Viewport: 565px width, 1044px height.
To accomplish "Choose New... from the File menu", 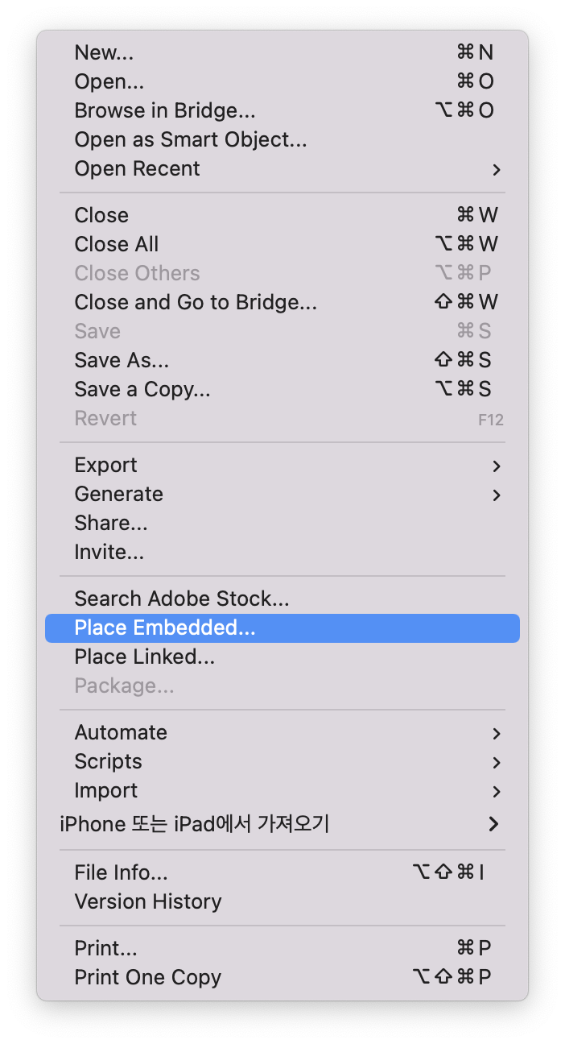I will point(105,52).
